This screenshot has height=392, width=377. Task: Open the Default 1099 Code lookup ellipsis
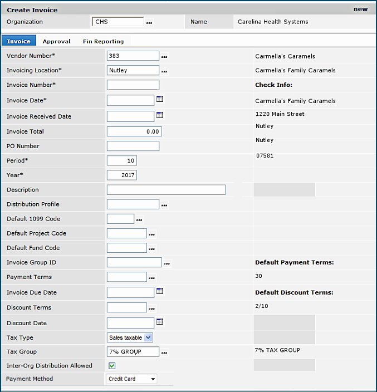[x=139, y=220]
